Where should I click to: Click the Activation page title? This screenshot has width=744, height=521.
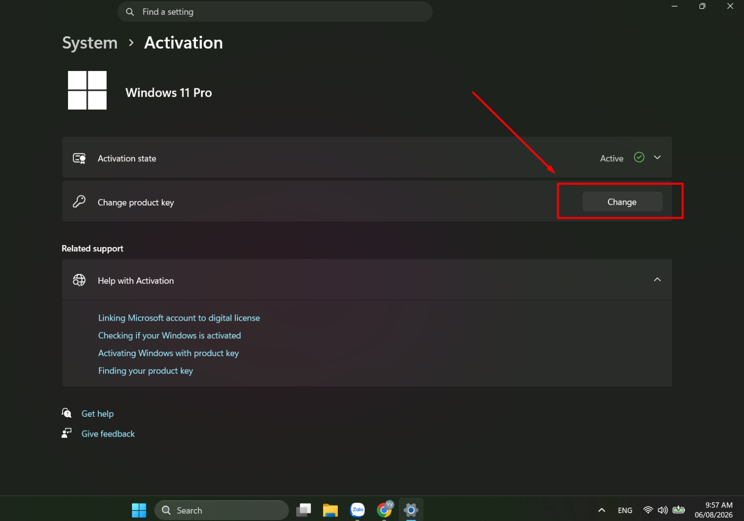click(x=184, y=43)
